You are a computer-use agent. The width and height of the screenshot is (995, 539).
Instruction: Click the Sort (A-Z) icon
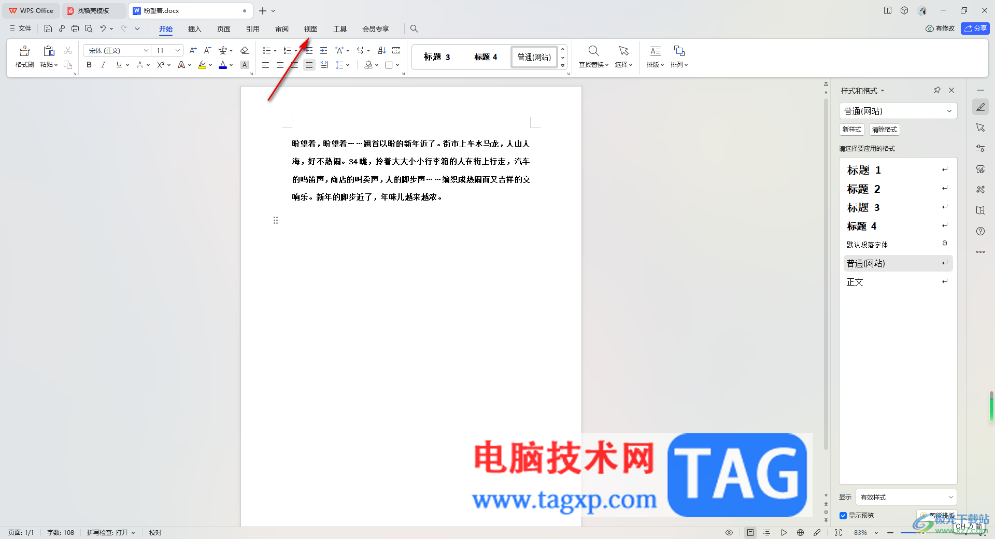point(382,50)
